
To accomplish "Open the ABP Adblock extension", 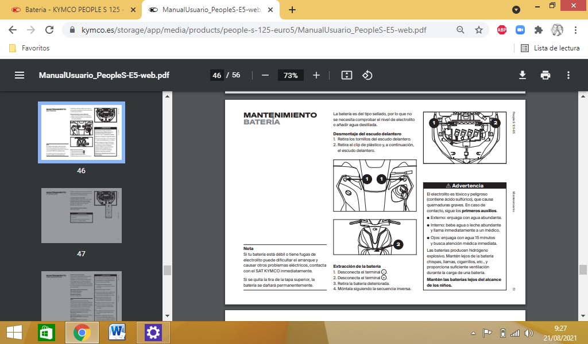I will click(502, 30).
